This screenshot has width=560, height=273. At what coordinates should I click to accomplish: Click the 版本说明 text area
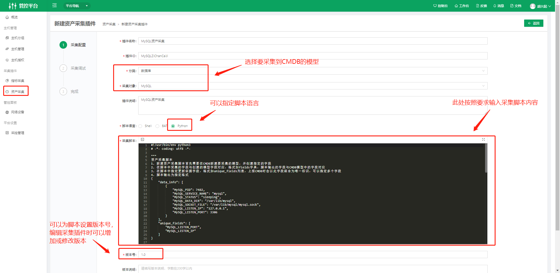pyautogui.click(x=313, y=269)
